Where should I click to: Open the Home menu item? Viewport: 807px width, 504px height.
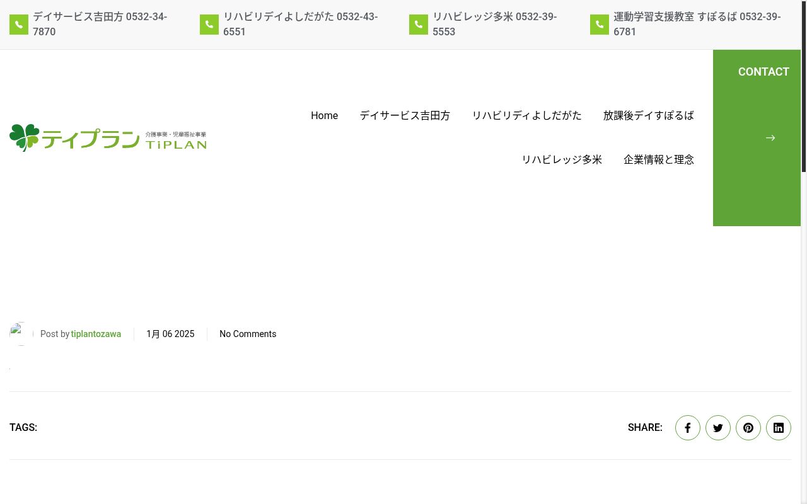pos(324,116)
